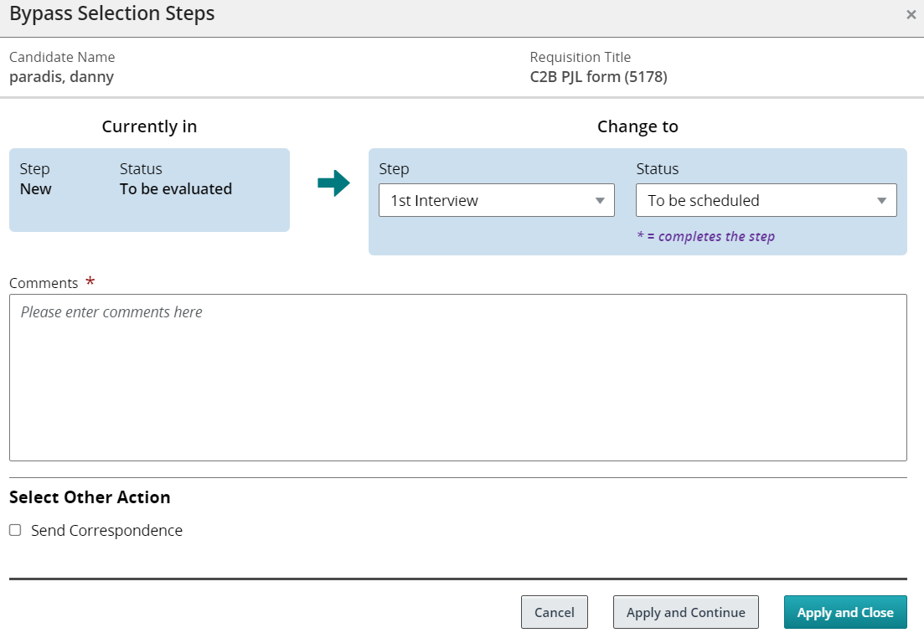The width and height of the screenshot is (924, 638).
Task: Click the Apply and Continue button
Action: tap(685, 612)
